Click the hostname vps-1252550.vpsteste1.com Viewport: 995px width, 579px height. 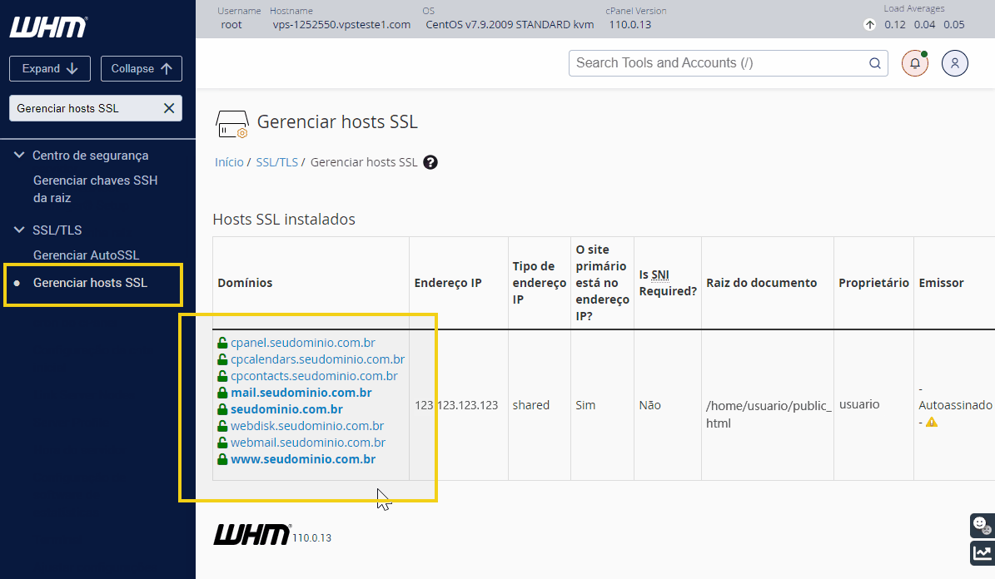tap(341, 25)
